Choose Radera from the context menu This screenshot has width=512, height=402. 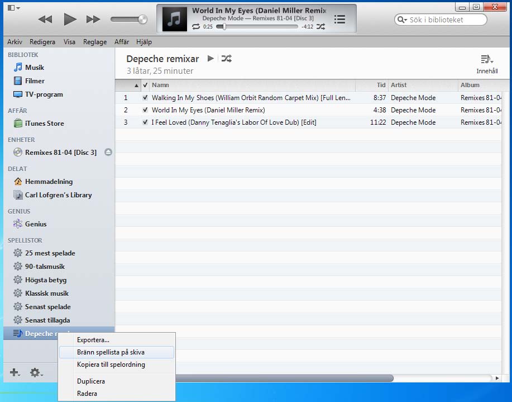coord(117,394)
